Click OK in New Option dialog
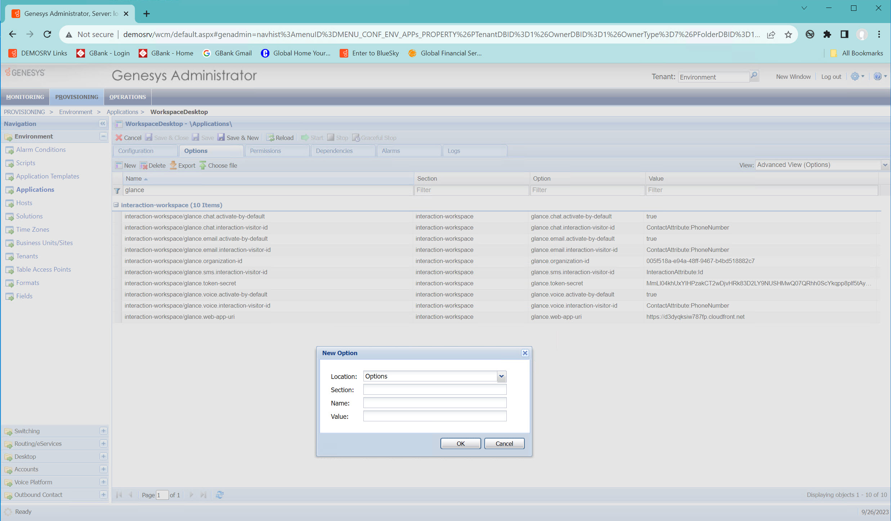Viewport: 891px width, 521px height. point(461,444)
